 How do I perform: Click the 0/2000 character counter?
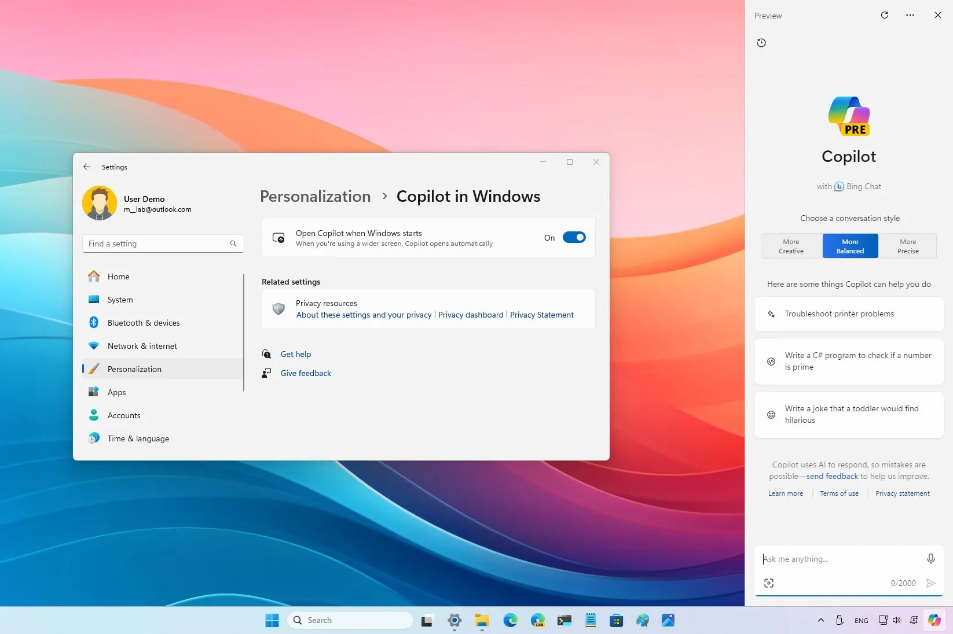click(903, 583)
